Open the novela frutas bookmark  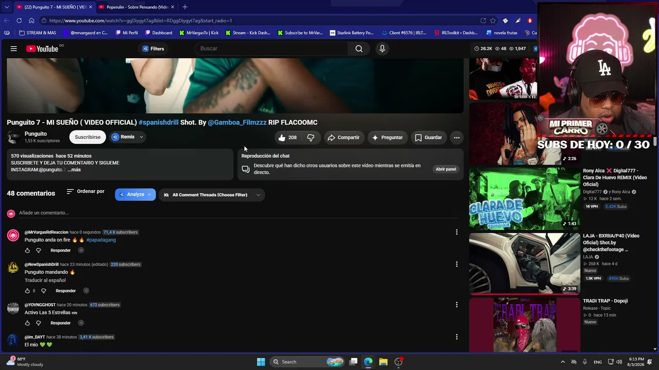click(x=502, y=33)
